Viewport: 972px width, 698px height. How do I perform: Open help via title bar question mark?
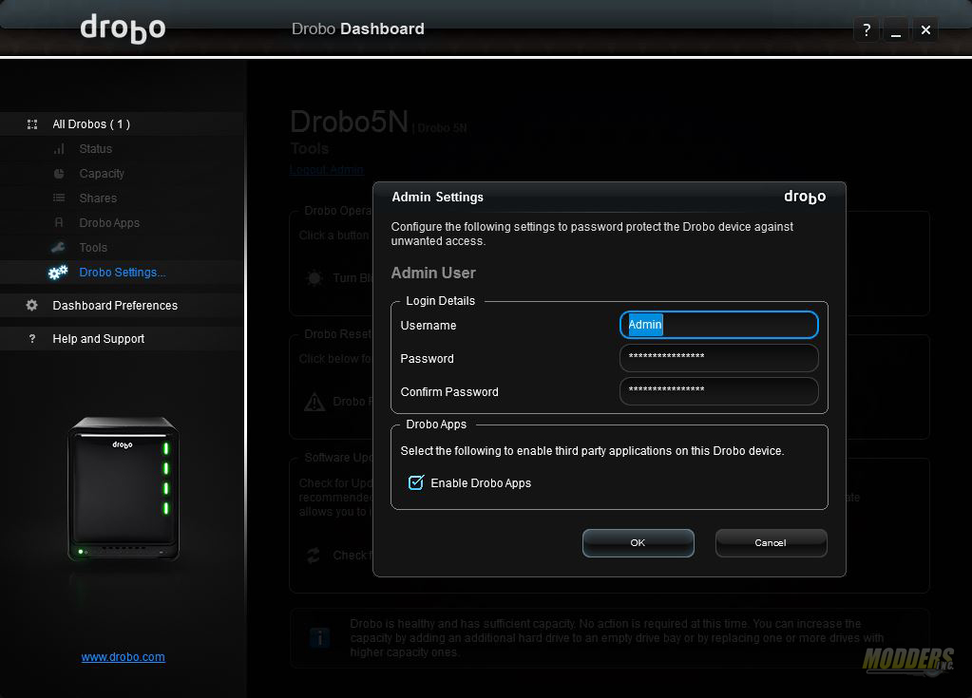tap(867, 29)
